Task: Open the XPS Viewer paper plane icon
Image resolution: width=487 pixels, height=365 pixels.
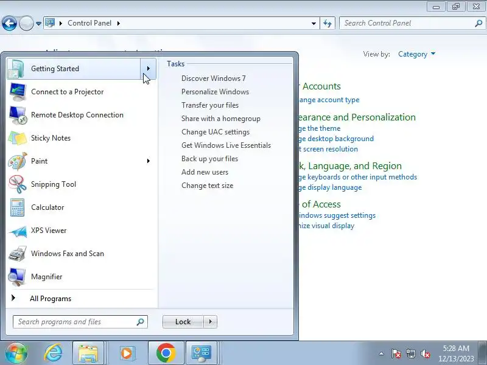Action: pos(18,231)
